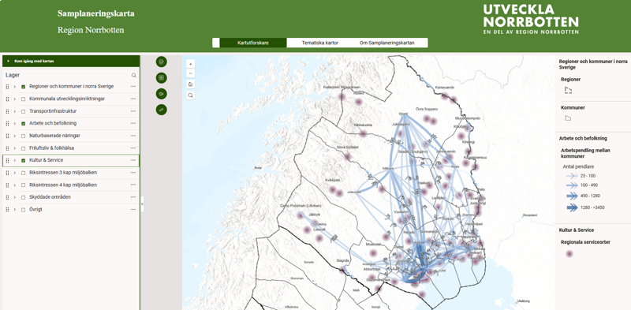Open options menu for Riksintressen 3 kap
Screen dimensions: 631x310
[133, 173]
